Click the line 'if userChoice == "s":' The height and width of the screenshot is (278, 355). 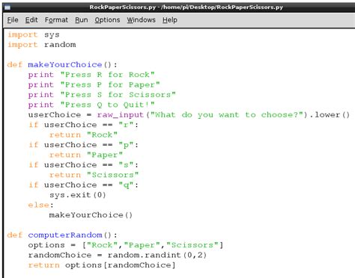point(83,165)
